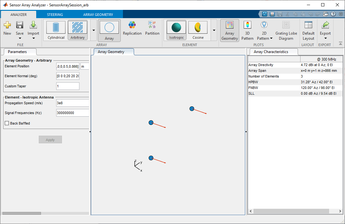Click the save disk icon in quick access
The width and height of the screenshot is (345, 224).
(x=280, y=14)
